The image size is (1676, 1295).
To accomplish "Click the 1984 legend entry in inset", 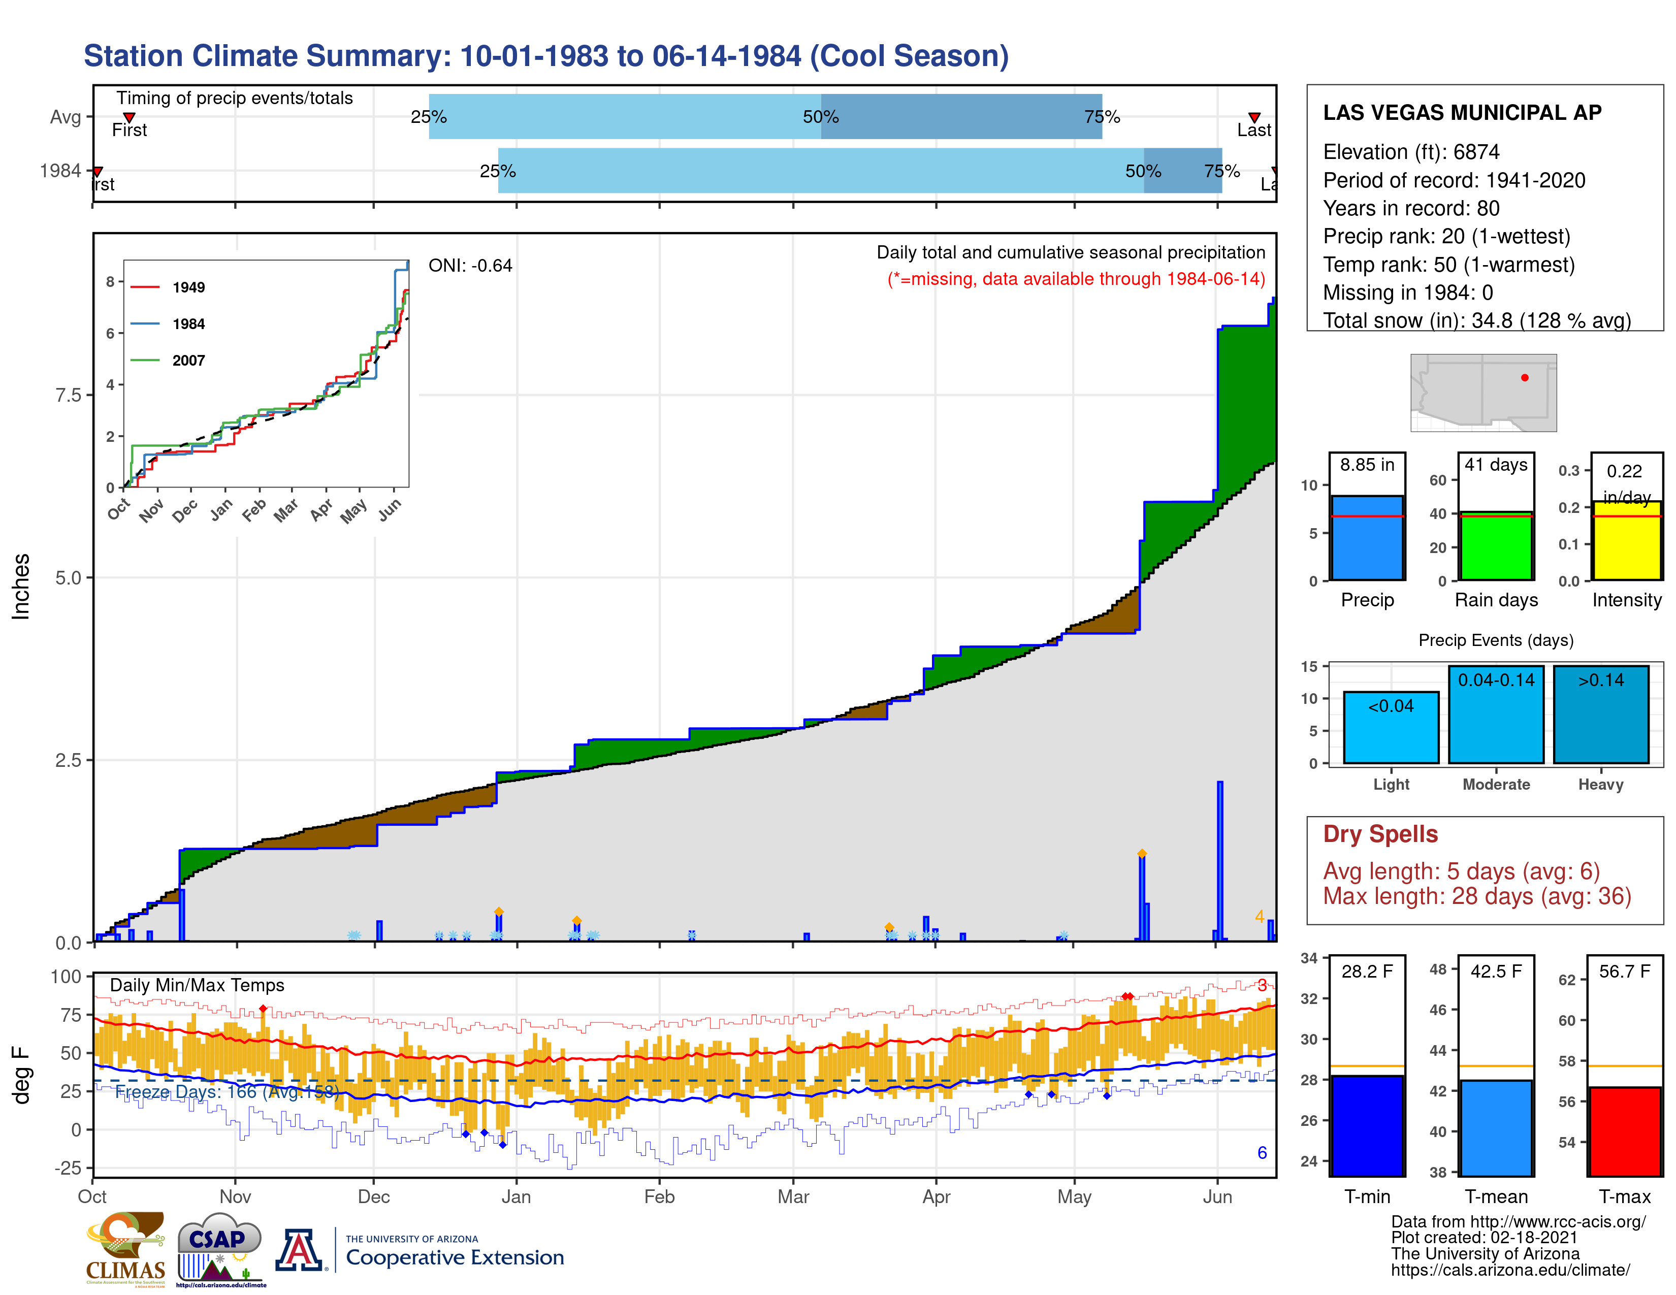I will pos(168,324).
